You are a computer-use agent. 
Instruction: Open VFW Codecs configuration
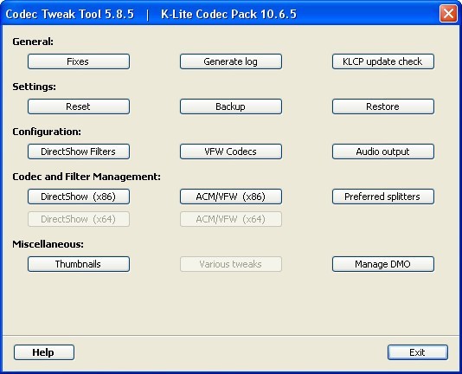coord(231,152)
